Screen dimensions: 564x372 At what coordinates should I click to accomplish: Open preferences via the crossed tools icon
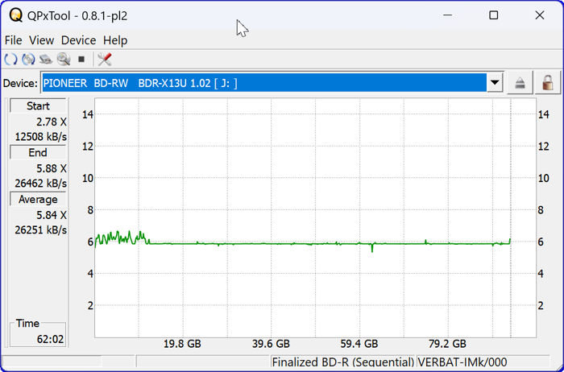click(x=104, y=60)
